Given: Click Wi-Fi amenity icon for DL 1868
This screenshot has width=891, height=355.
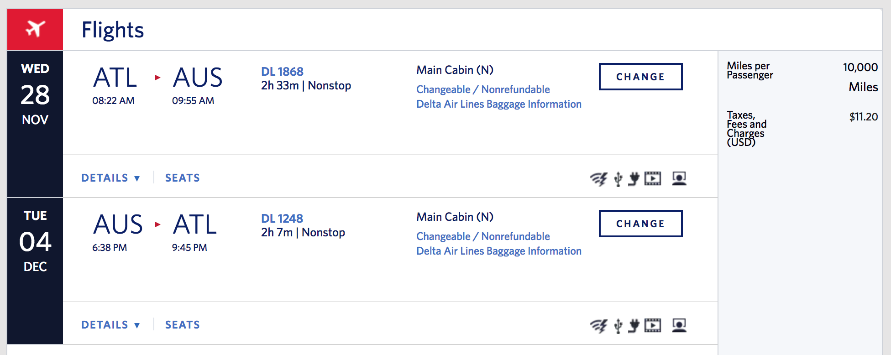Looking at the screenshot, I should point(598,178).
